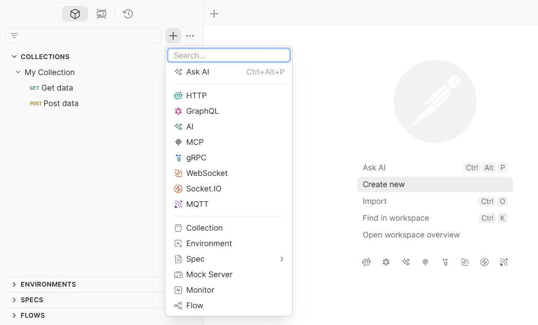
Task: Choose Flow in the create menu
Action: coord(229,306)
